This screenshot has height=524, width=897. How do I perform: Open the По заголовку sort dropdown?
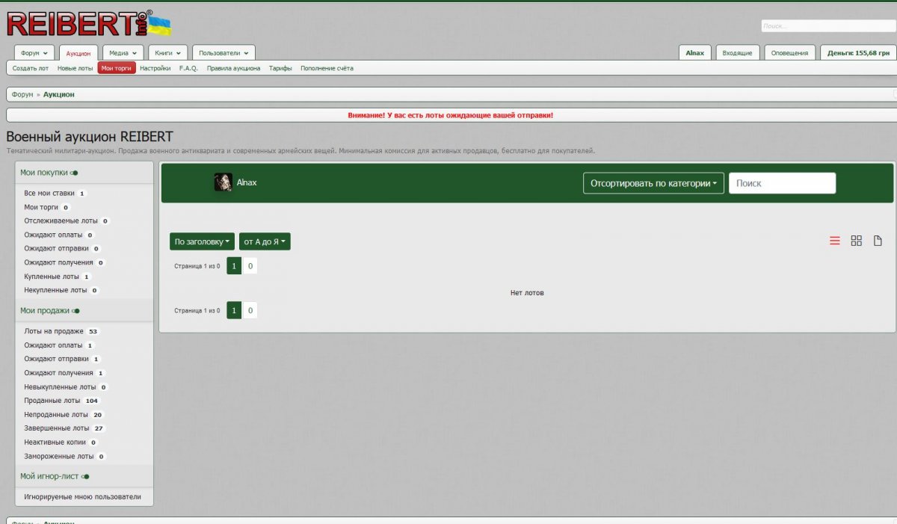[202, 241]
